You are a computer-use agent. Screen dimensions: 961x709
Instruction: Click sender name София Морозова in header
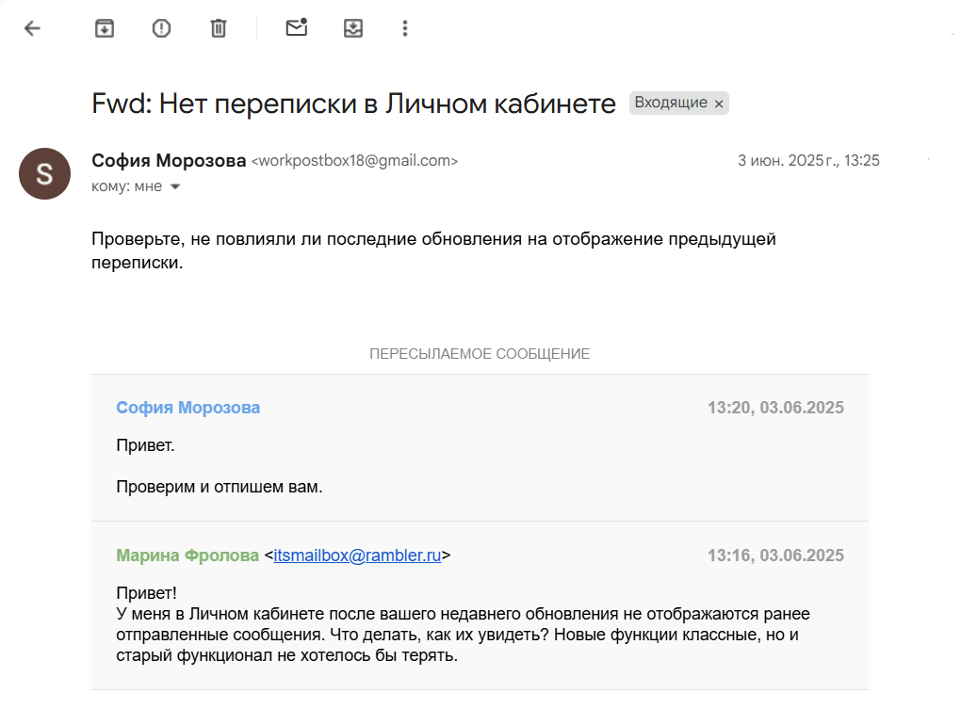click(169, 160)
